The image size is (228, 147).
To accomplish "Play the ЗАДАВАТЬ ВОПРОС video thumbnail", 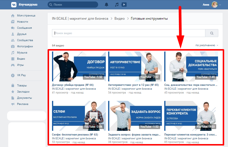I will tap(135, 116).
